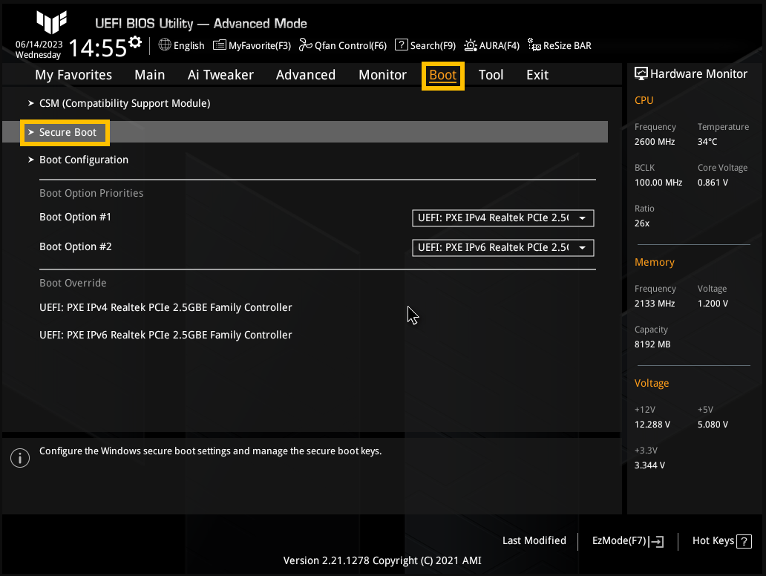This screenshot has width=766, height=576.
Task: Open Boot Option #1 dropdown
Action: (503, 218)
